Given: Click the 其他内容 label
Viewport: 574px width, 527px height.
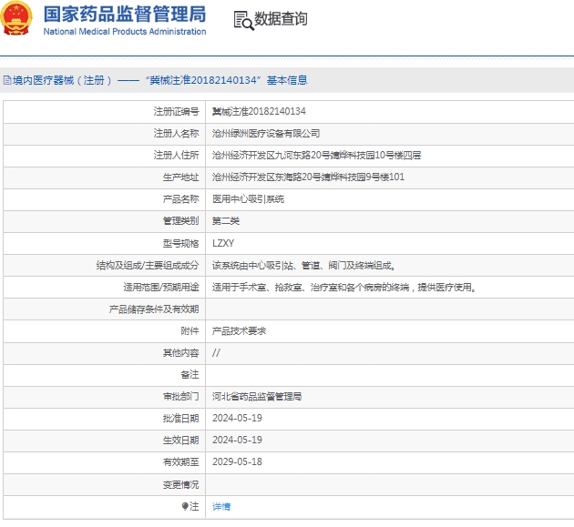Looking at the screenshot, I should click(180, 353).
